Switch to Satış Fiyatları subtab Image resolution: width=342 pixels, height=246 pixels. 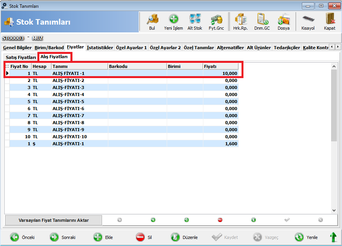coord(21,57)
